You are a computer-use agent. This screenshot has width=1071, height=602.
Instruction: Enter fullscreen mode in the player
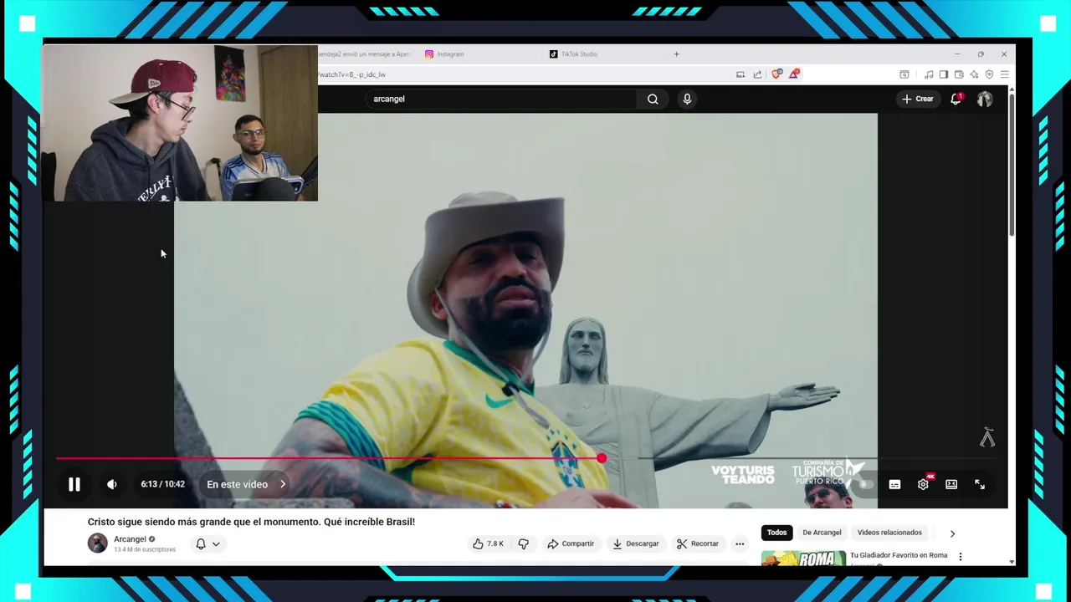(x=980, y=484)
